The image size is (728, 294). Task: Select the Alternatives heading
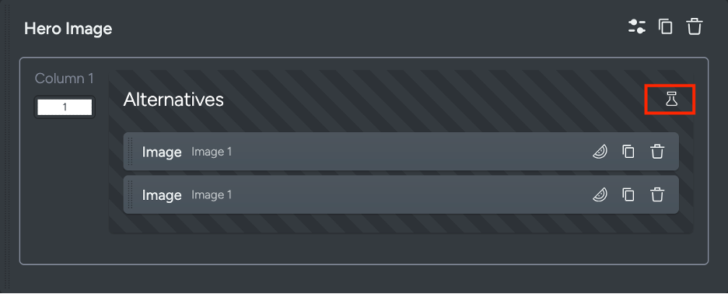[173, 100]
